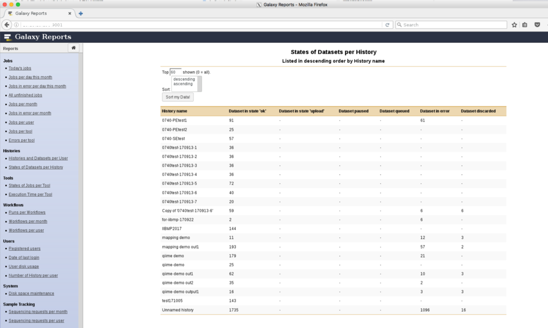548x328 pixels.
Task: Open Jobs per day this month
Action: coord(31,77)
